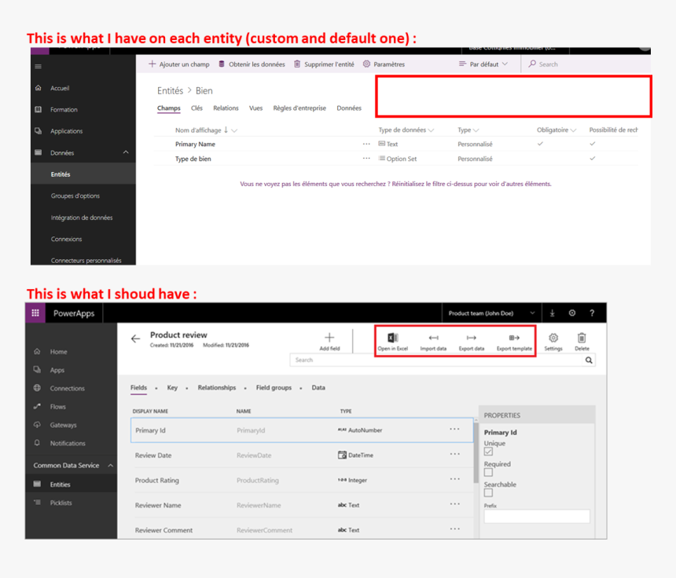The image size is (676, 578).
Task: Open Connecteurs personnalisés in sidebar
Action: click(86, 260)
